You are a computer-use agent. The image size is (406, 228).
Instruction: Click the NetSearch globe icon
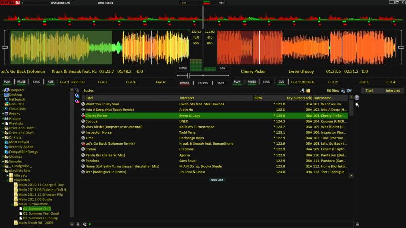(x=6, y=99)
